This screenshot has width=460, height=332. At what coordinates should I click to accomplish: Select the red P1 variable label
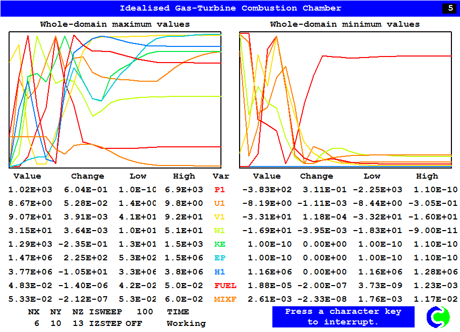point(220,190)
